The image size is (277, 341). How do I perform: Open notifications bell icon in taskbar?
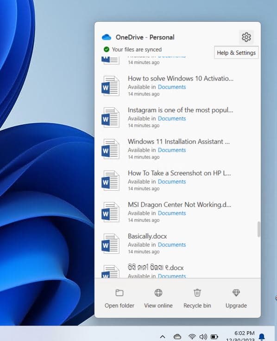pos(262,337)
